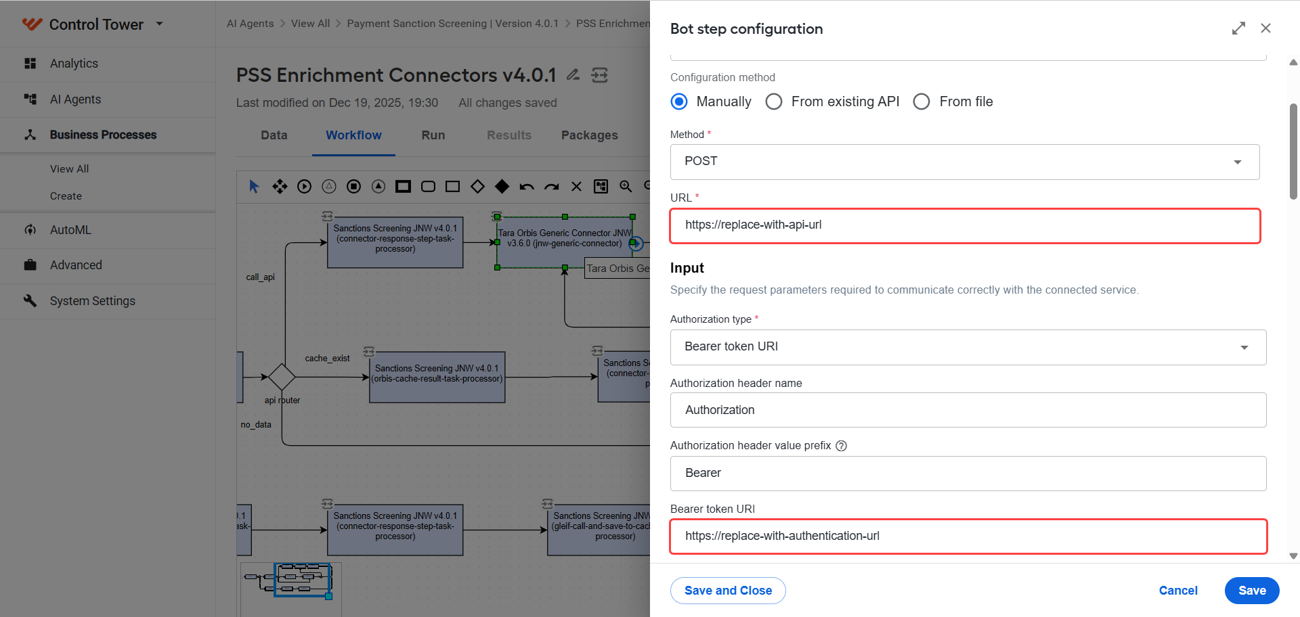Switch to the Packages tab

(590, 135)
